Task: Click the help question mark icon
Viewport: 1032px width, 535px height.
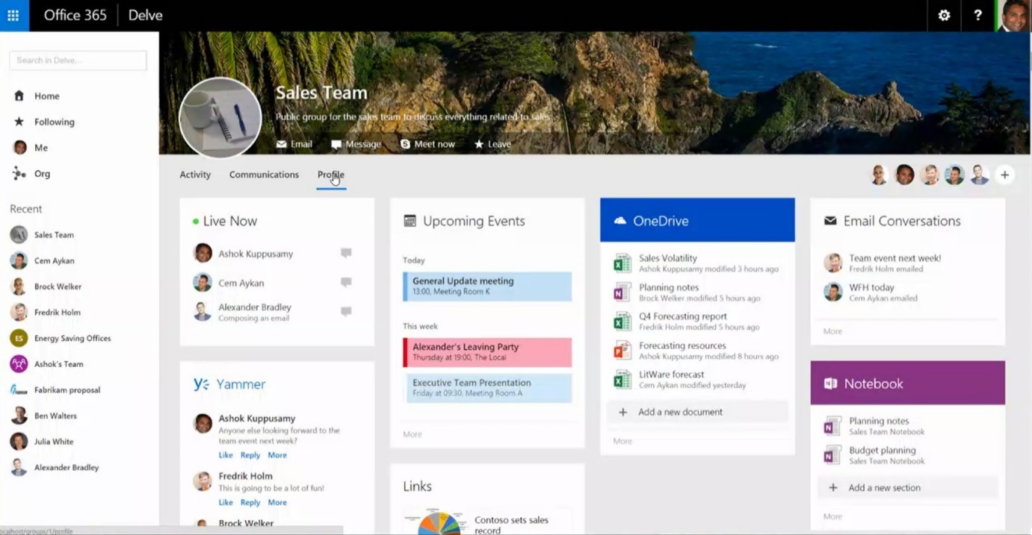Action: tap(977, 16)
